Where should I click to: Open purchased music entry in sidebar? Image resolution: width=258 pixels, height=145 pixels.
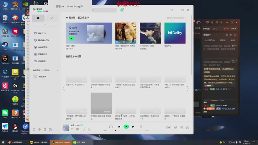click(x=41, y=54)
